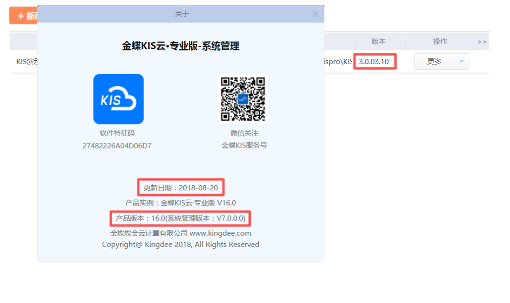Click the 金蝶KIS云·专业版-系统管理 heading
510x303 pixels.
(180, 46)
